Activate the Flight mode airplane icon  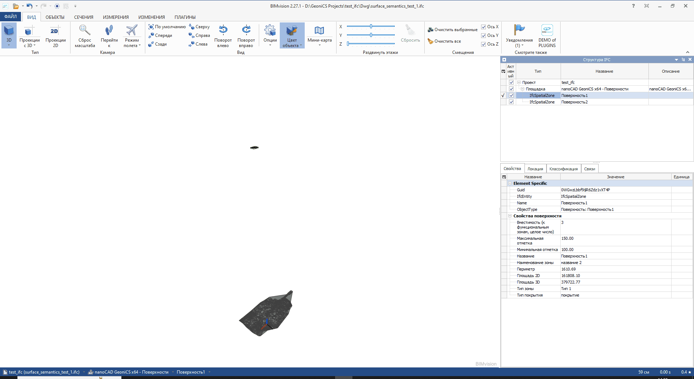pyautogui.click(x=132, y=30)
